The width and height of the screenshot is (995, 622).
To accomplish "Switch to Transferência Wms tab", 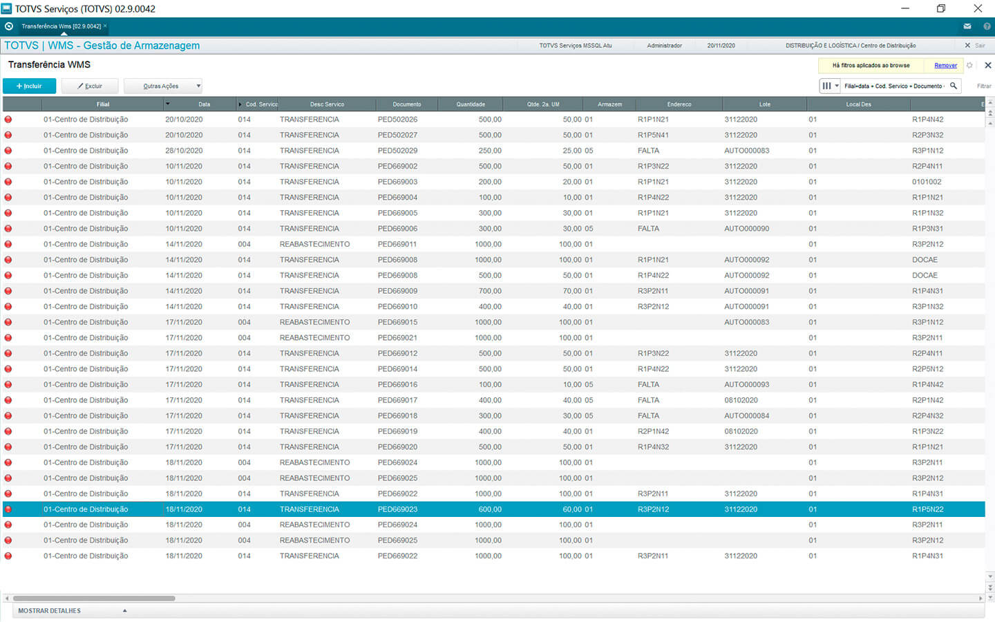I will point(61,26).
